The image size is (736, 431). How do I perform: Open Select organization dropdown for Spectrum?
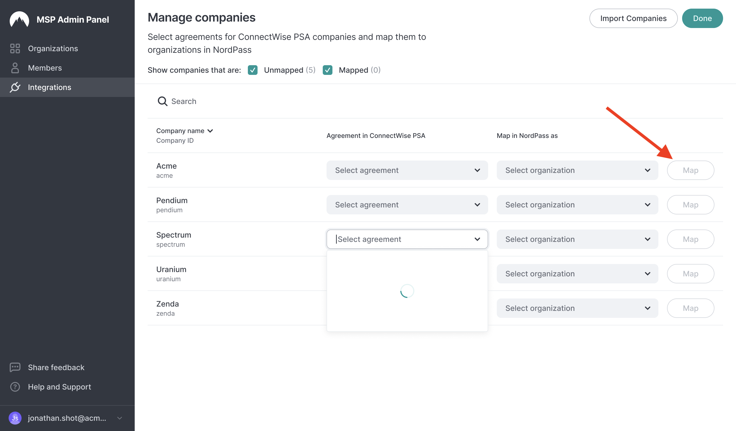click(x=577, y=239)
